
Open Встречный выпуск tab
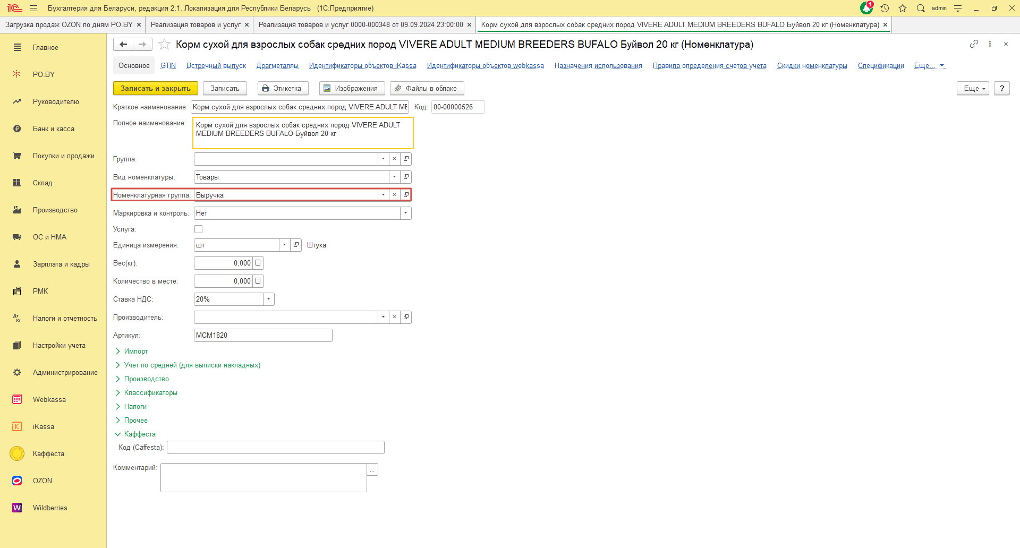click(216, 65)
